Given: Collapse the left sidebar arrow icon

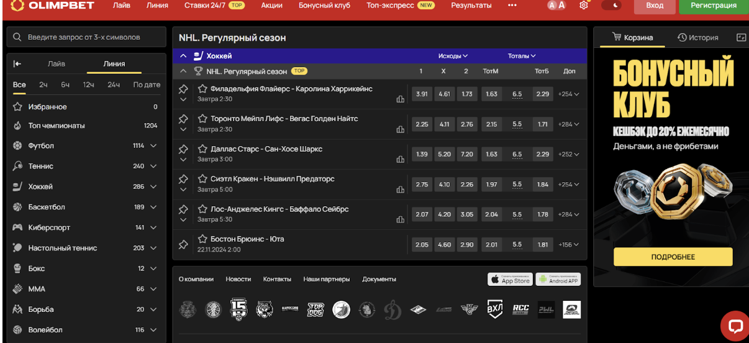Looking at the screenshot, I should [17, 63].
